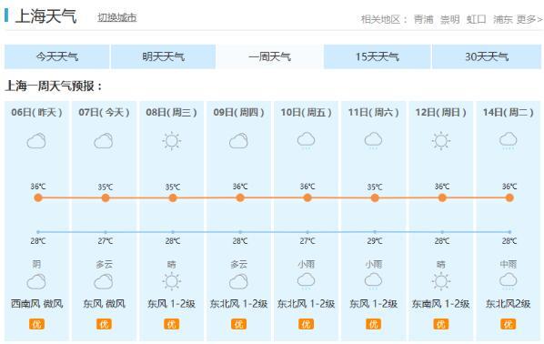This screenshot has width=544, height=344.
Task: Open related area 崇明
Action: coord(450,19)
